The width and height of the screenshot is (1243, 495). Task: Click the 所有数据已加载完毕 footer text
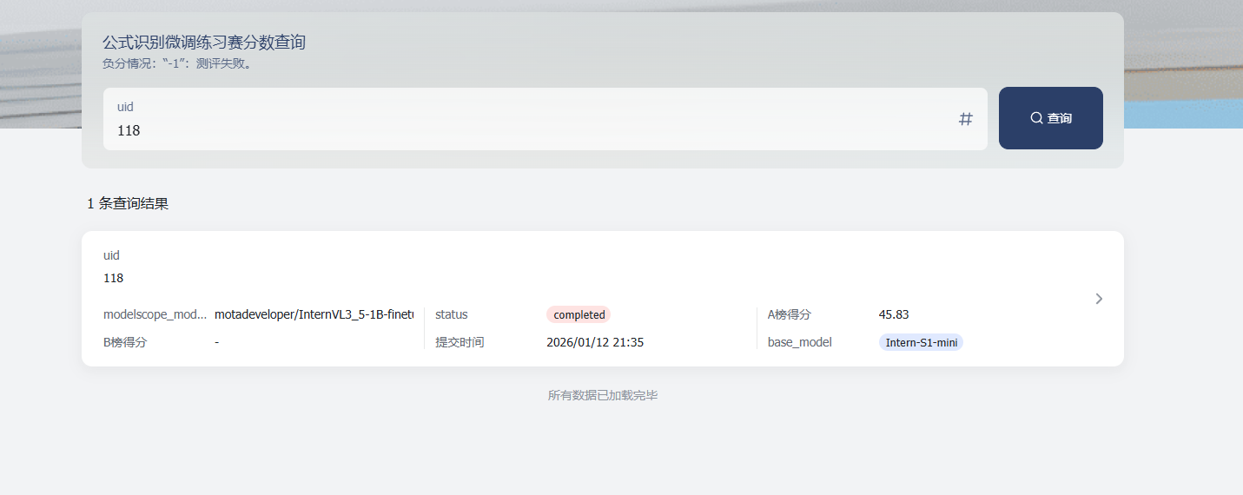click(603, 395)
